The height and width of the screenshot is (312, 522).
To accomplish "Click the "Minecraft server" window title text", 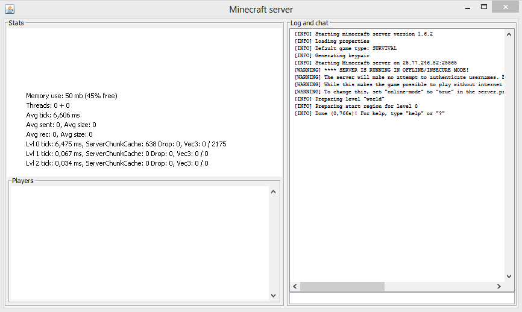I will pyautogui.click(x=261, y=10).
